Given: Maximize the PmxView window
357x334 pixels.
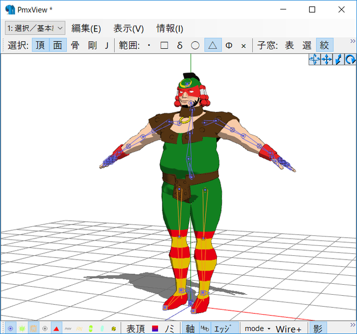Looking at the screenshot, I should pyautogui.click(x=312, y=9).
